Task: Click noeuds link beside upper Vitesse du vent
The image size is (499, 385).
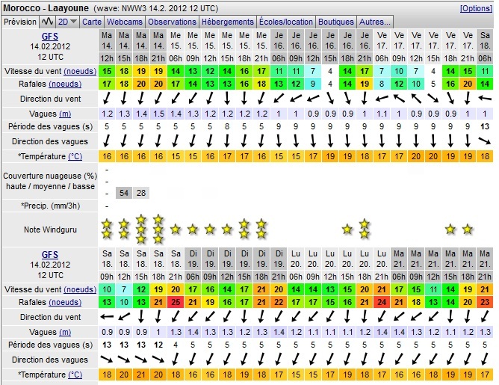Action: [80, 71]
